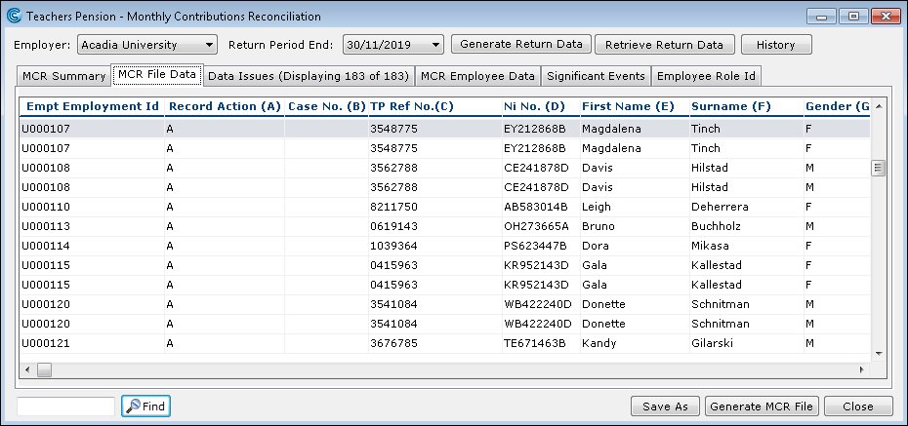This screenshot has height=426, width=908.
Task: Select the U000121 employment id cell
Action: (92, 343)
